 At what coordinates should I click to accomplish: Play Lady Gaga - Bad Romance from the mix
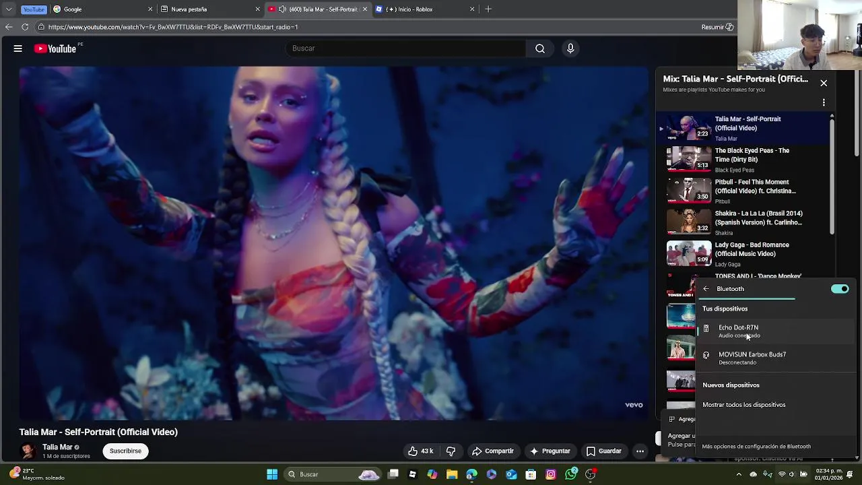[744, 254]
